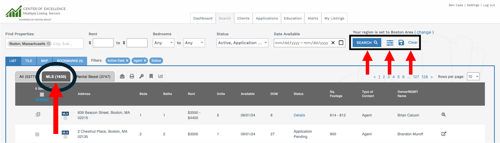Viewport: 500px width, 143px height.
Task: Expand the Status dropdown
Action: [242, 43]
